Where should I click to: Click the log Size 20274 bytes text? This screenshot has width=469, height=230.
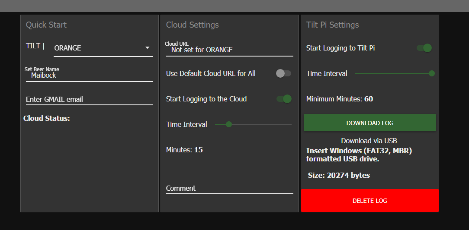coord(339,175)
